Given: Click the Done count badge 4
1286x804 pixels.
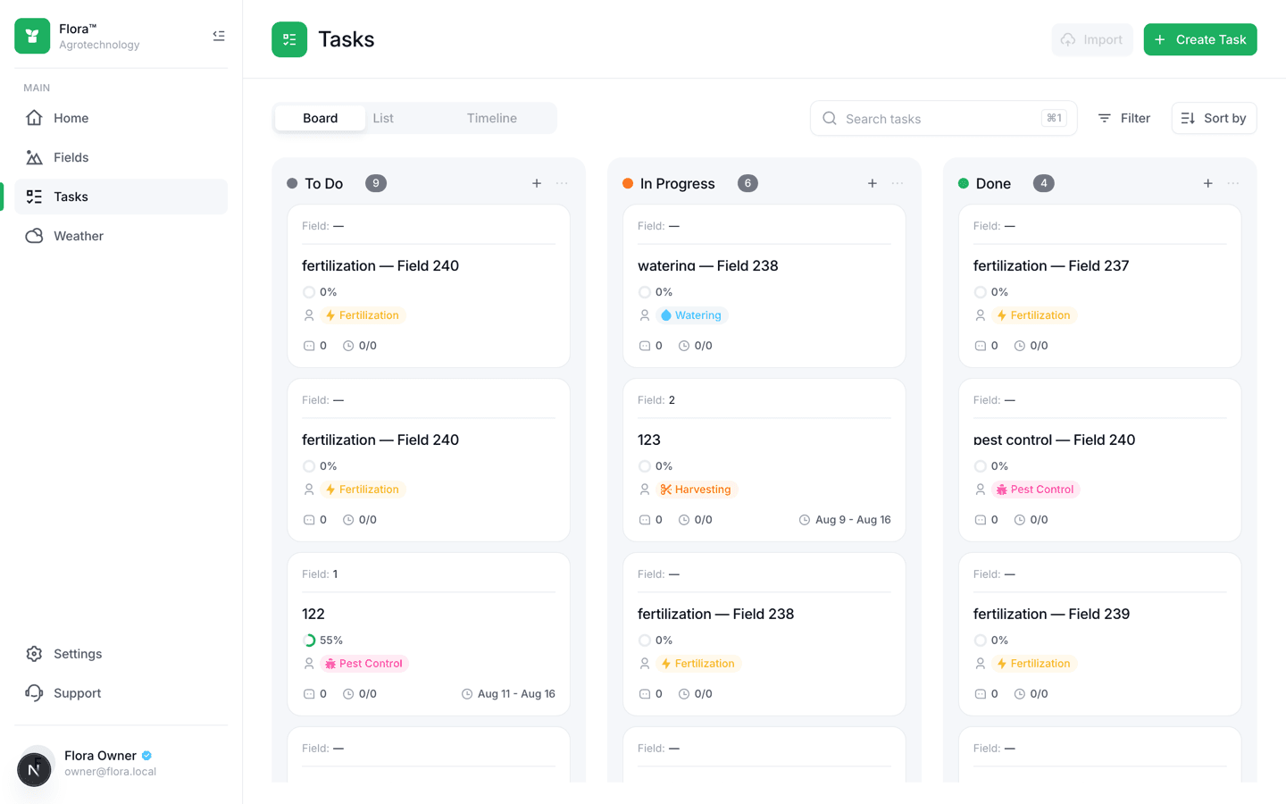Looking at the screenshot, I should (1044, 183).
